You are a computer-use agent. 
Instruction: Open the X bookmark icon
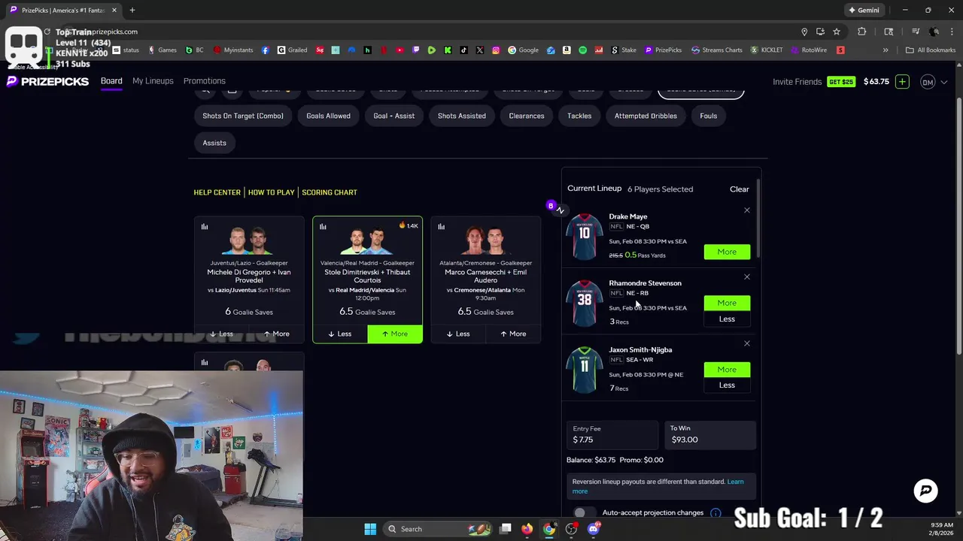[x=480, y=50]
